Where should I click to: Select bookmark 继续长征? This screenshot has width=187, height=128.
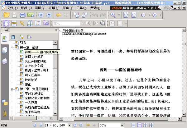pyautogui.click(x=31, y=80)
